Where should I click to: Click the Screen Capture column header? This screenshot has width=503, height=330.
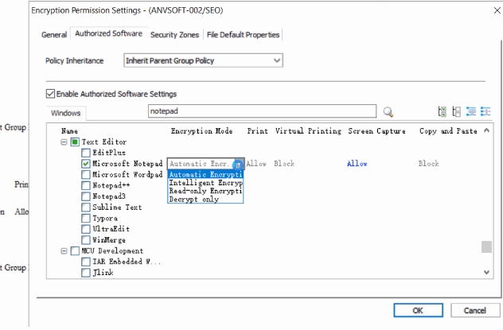pyautogui.click(x=377, y=131)
